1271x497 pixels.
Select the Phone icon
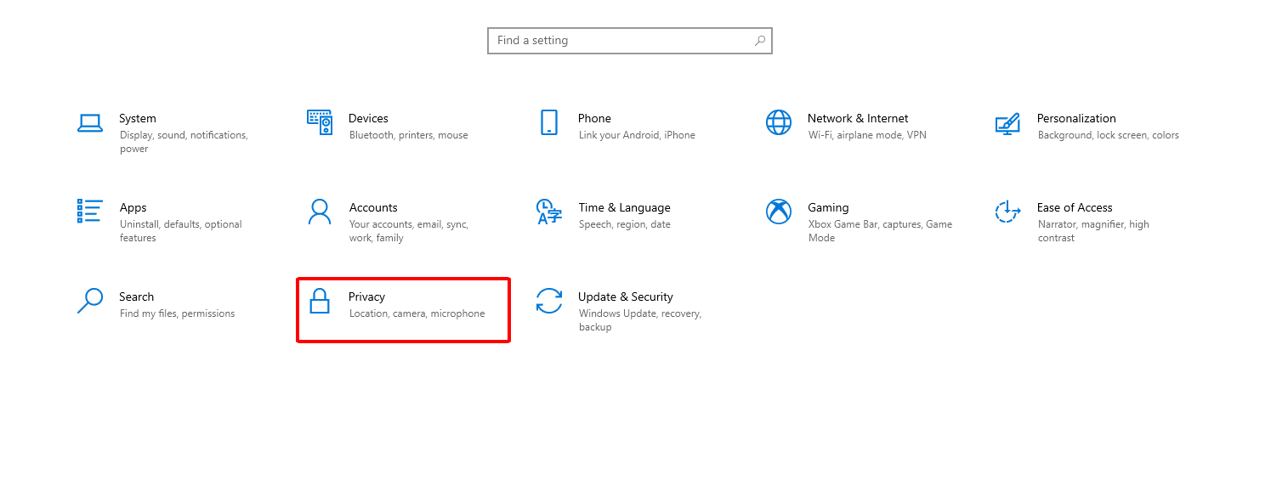[x=549, y=122]
